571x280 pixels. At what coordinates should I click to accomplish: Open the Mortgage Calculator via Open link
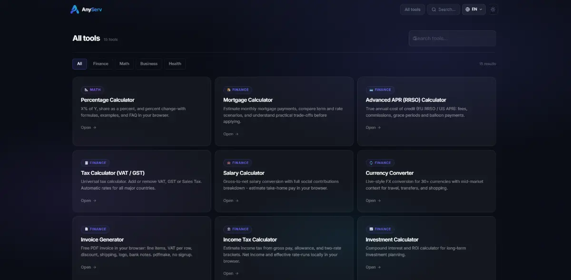click(x=231, y=134)
